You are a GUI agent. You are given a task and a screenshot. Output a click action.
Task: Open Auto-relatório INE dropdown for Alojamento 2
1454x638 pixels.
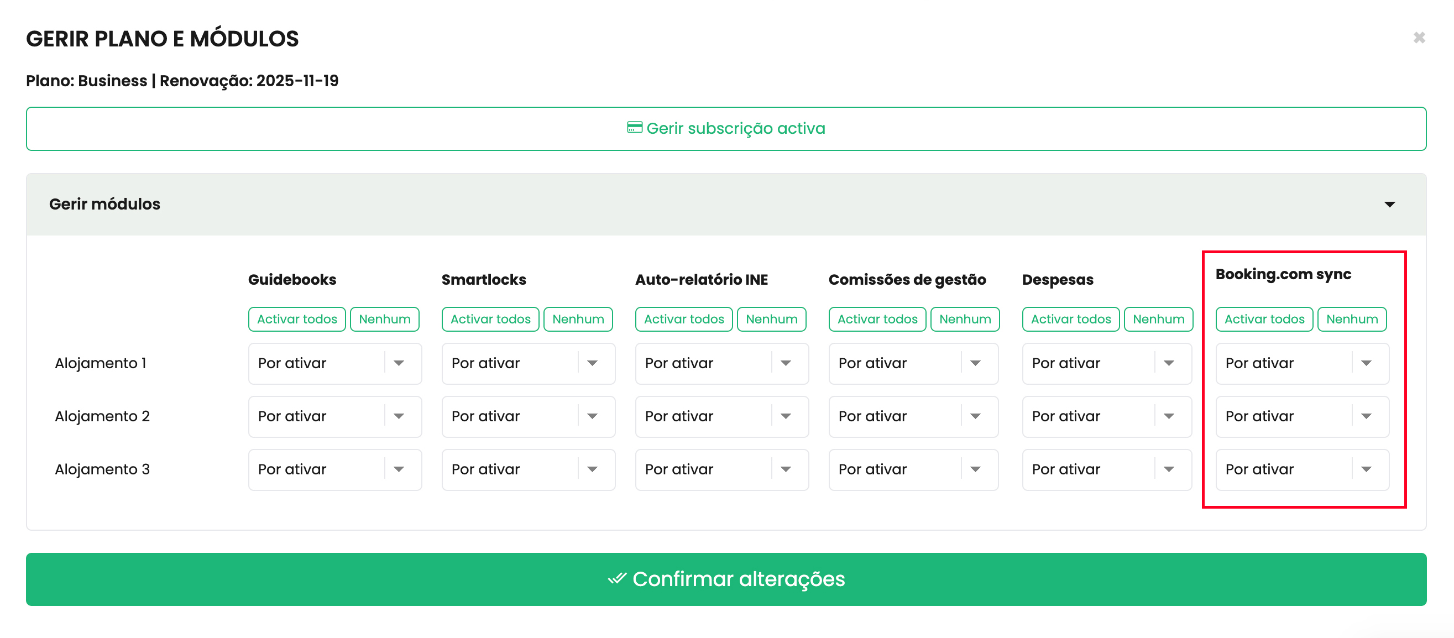point(723,417)
